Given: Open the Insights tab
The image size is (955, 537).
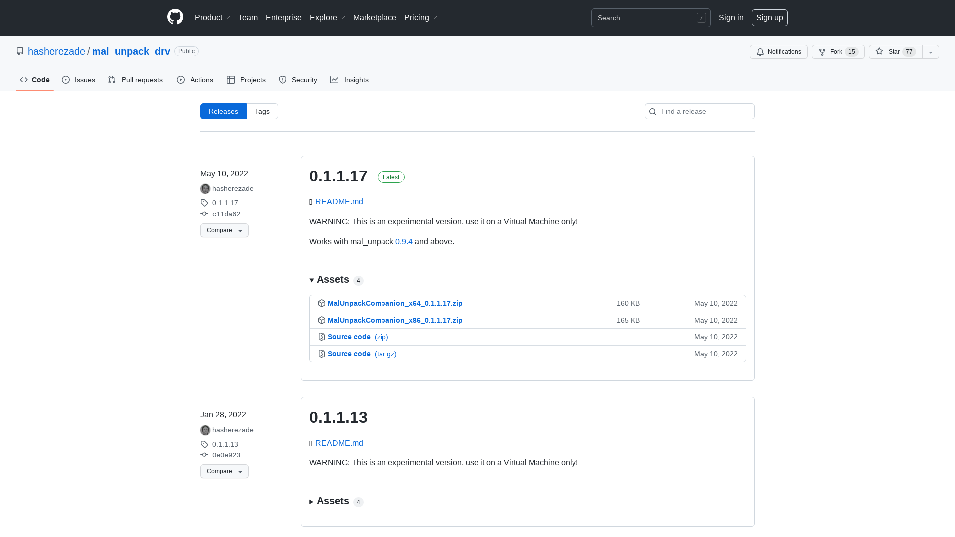Looking at the screenshot, I should click(350, 80).
